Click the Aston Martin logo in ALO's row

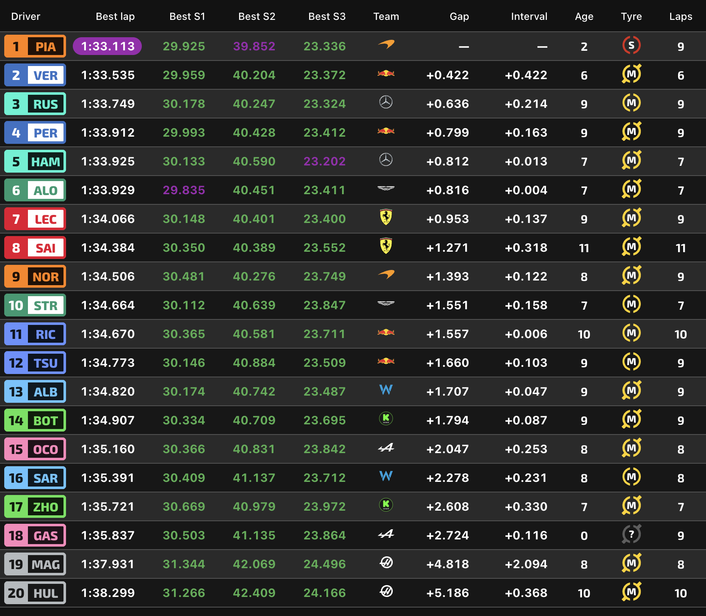pos(386,189)
